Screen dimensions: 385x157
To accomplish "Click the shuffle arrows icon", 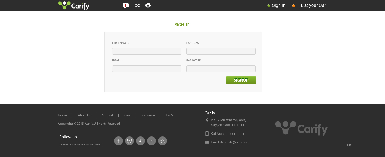I will [137, 5].
